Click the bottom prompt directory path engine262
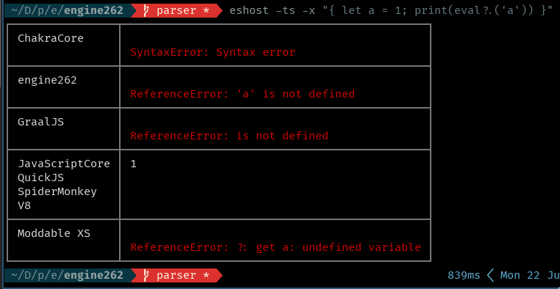Image resolution: width=560 pixels, height=289 pixels. [x=67, y=276]
